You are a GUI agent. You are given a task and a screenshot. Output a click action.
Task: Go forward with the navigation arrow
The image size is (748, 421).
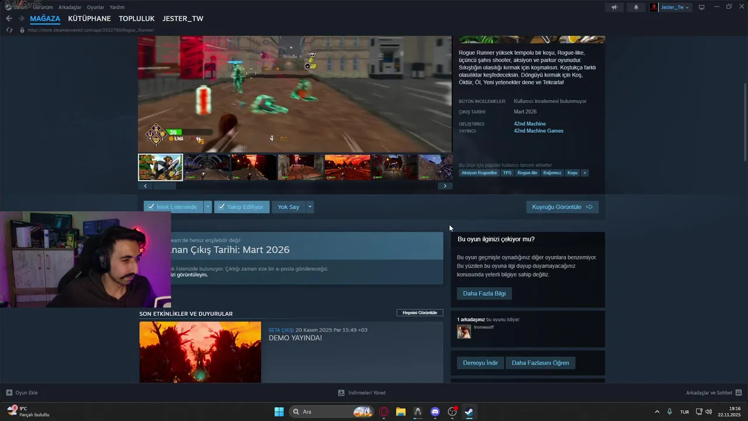22,19
